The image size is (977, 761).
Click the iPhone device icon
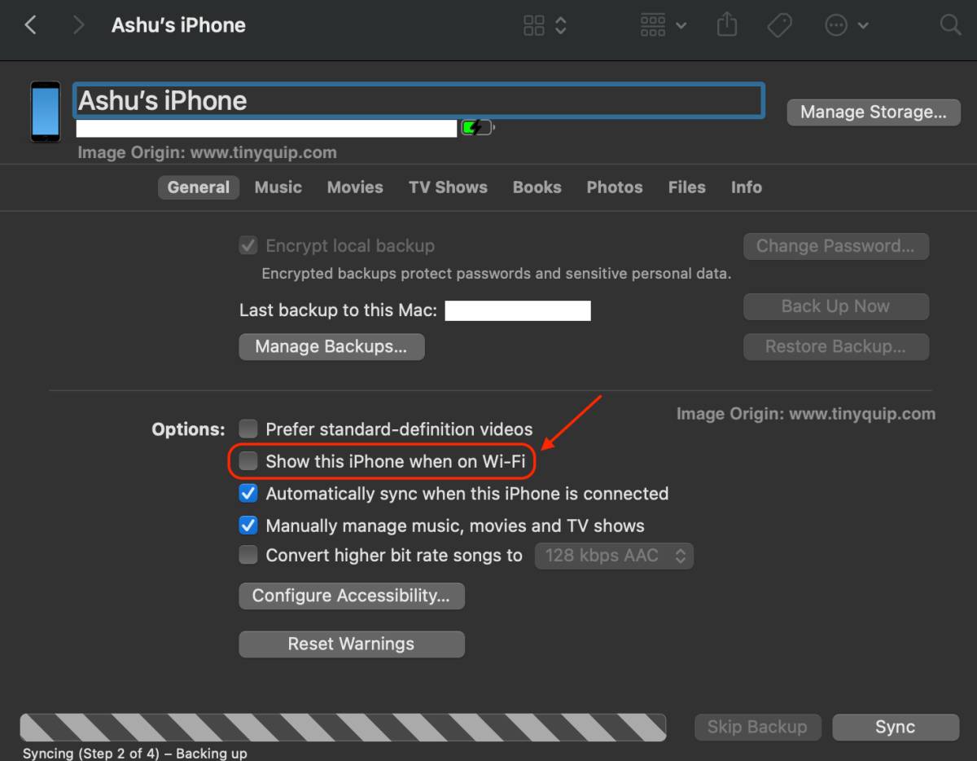(x=46, y=112)
